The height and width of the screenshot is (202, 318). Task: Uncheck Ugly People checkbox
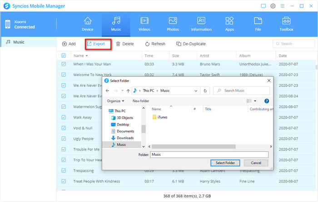[64, 139]
